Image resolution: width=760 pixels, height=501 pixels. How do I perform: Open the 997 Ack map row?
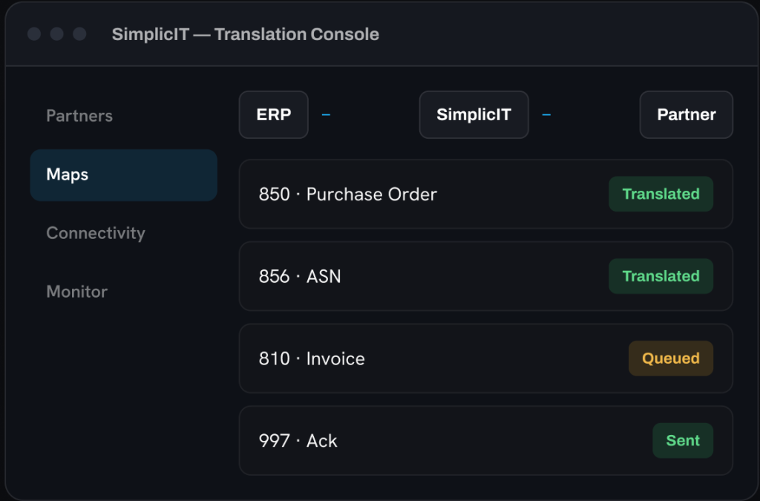(485, 440)
